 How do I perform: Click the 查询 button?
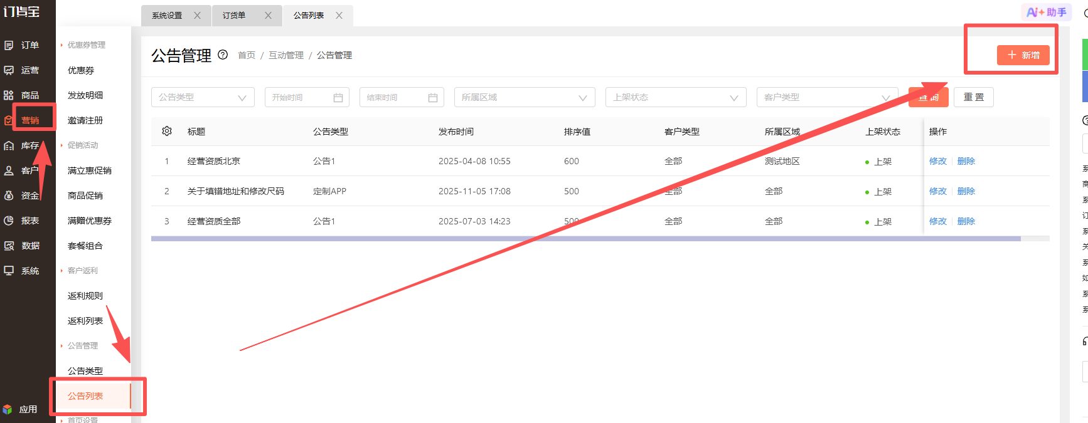point(929,97)
